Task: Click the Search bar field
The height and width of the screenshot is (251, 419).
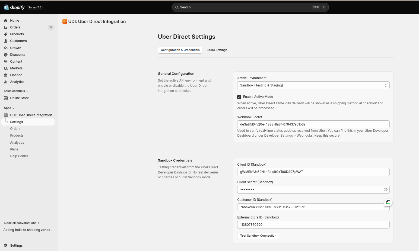Action: click(250, 7)
